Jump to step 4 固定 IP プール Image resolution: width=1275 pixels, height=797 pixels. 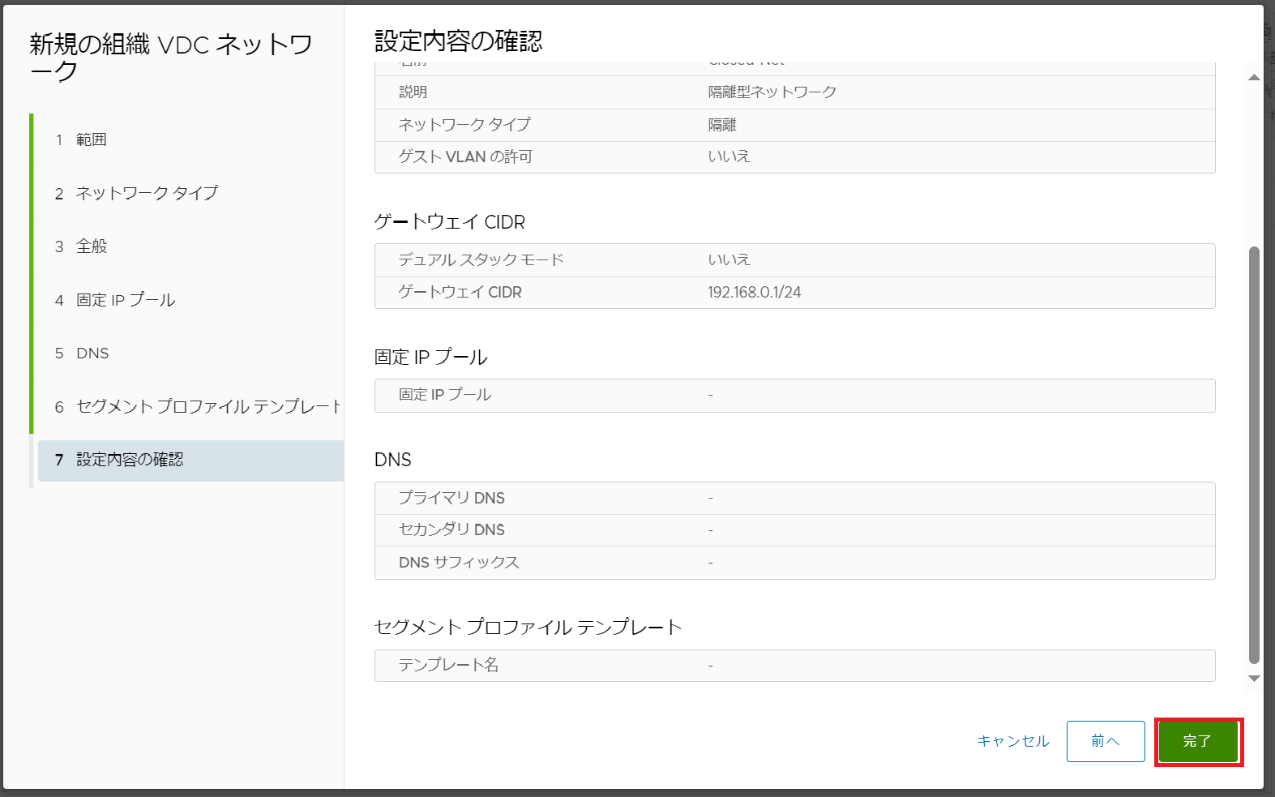126,300
